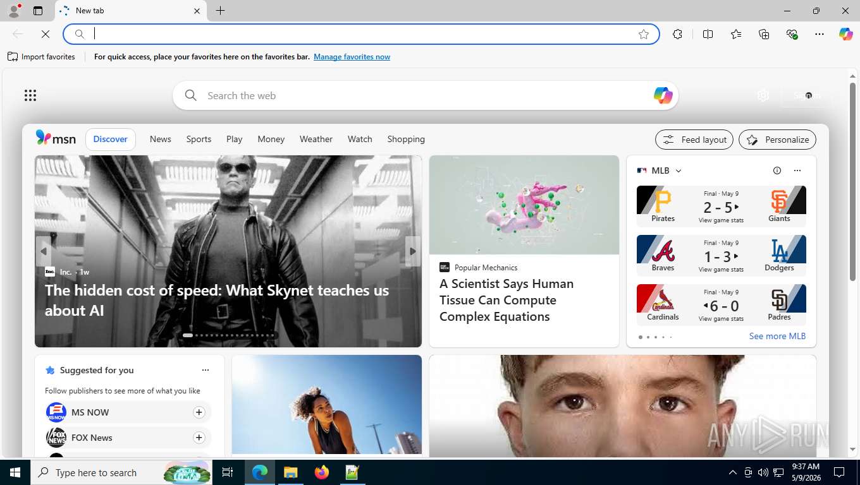Show previous carousel story
The width and height of the screenshot is (860, 485).
43,251
